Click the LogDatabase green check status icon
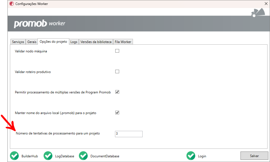Viewport: 270px width, 162px height. point(48,156)
